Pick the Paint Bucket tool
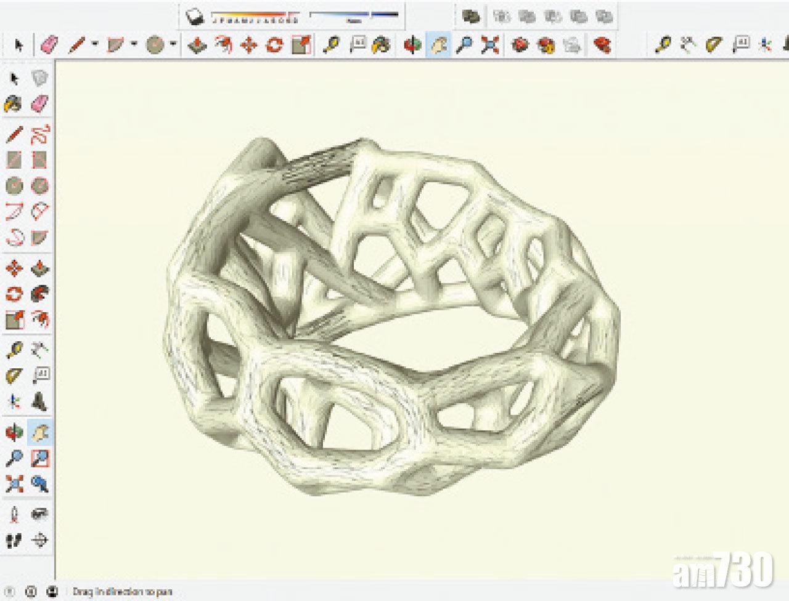 [x=14, y=103]
